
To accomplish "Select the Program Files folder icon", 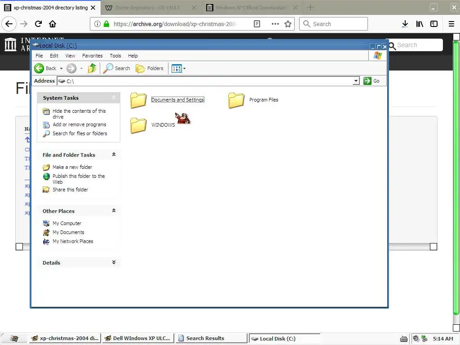I will [x=236, y=100].
